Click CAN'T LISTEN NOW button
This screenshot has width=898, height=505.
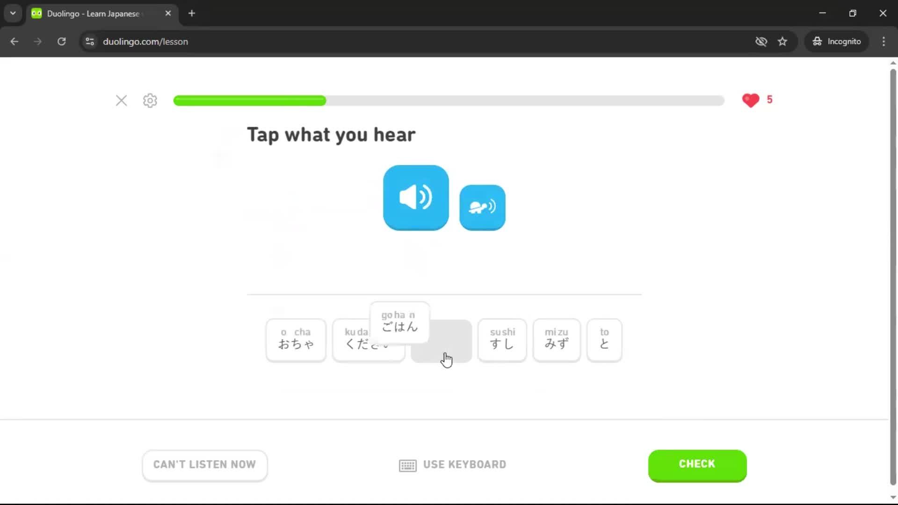point(205,465)
